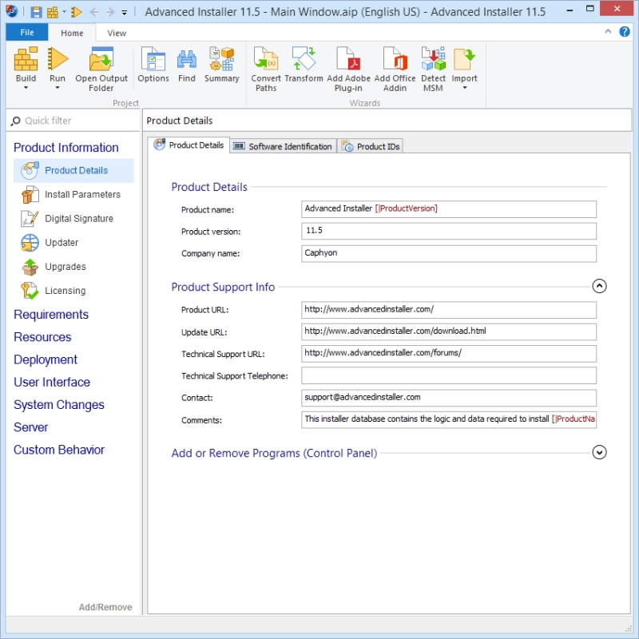Click the Product URL field
The image size is (639, 639).
[x=449, y=310]
